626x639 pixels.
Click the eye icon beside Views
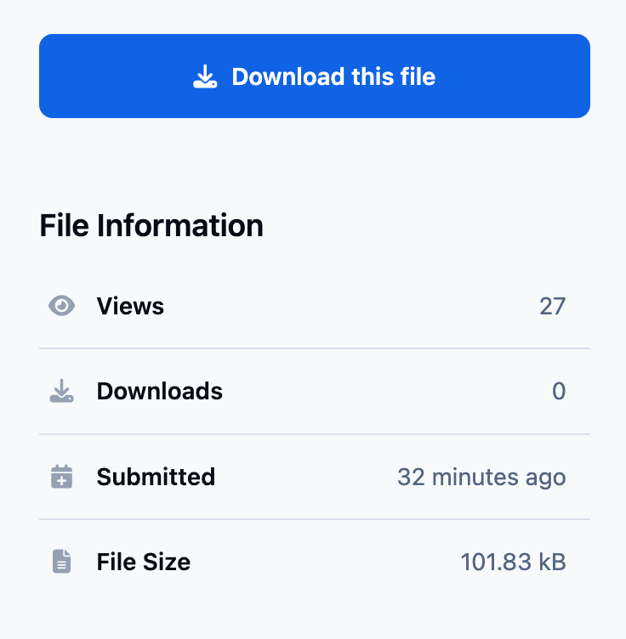[61, 306]
